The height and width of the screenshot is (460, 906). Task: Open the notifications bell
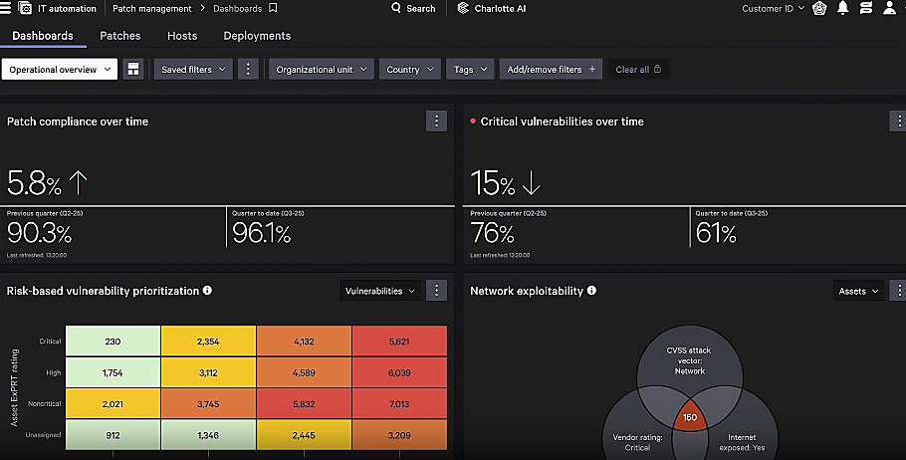(843, 8)
